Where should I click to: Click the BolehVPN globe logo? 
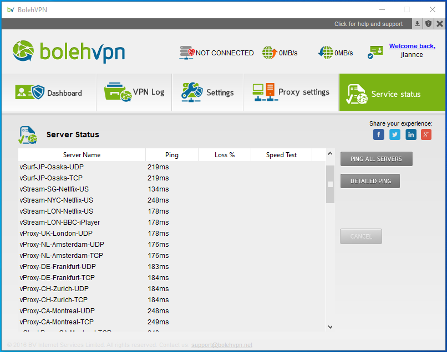coord(23,51)
